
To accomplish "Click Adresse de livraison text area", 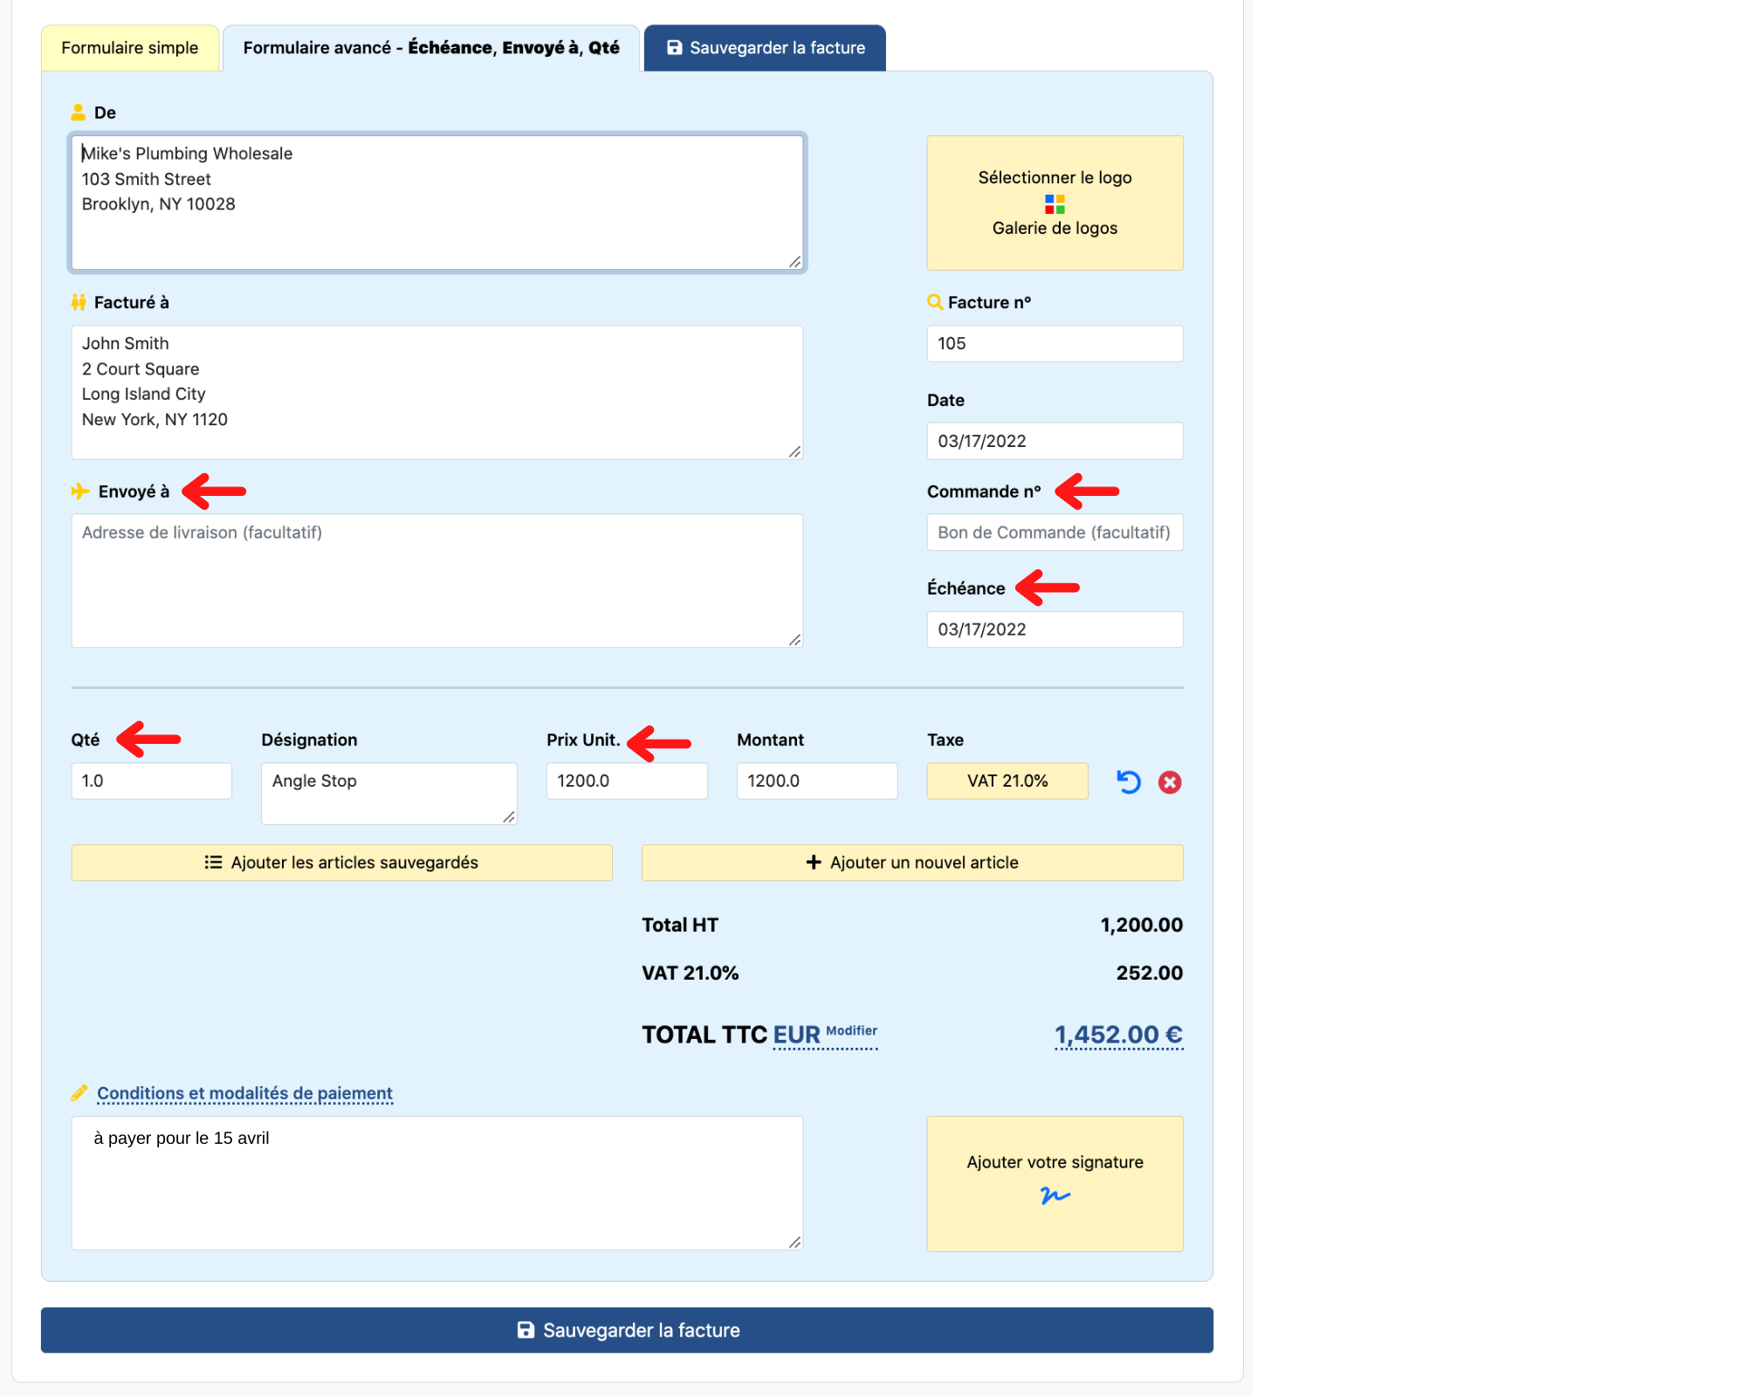I will [x=437, y=581].
